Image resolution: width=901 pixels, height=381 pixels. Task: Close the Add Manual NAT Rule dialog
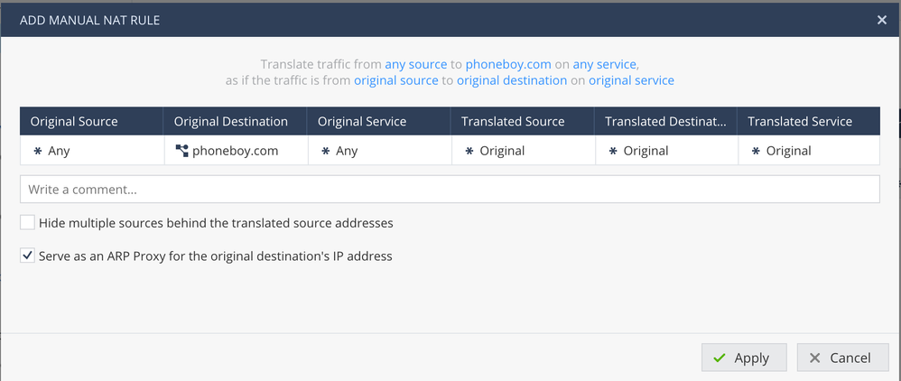pos(881,20)
